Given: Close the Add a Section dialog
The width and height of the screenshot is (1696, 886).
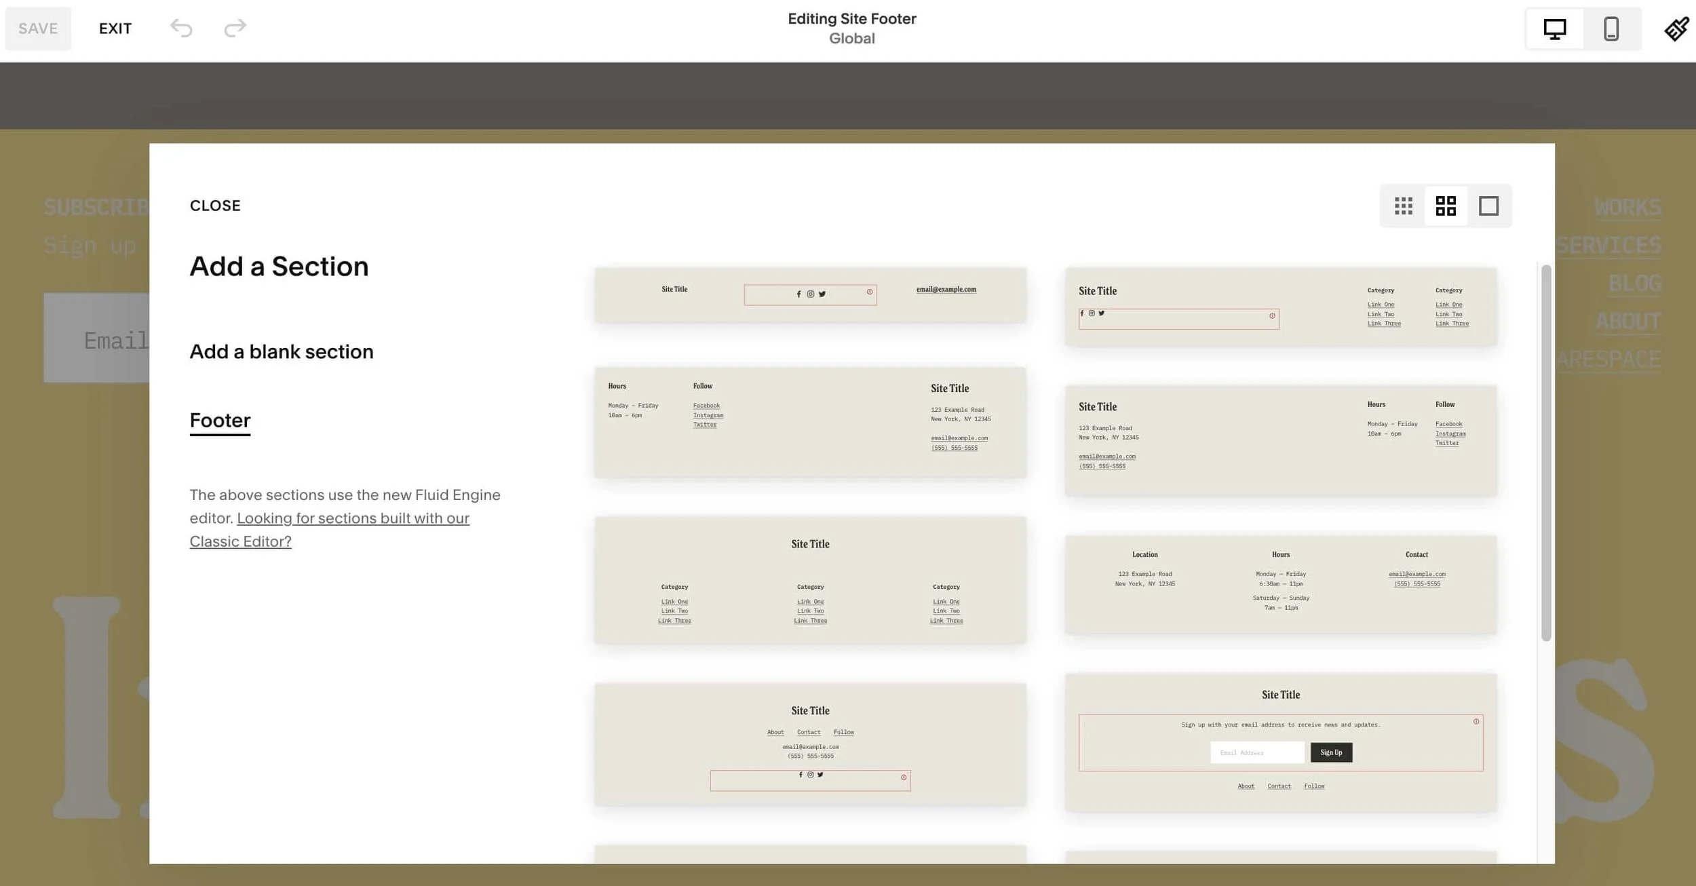Looking at the screenshot, I should 215,206.
